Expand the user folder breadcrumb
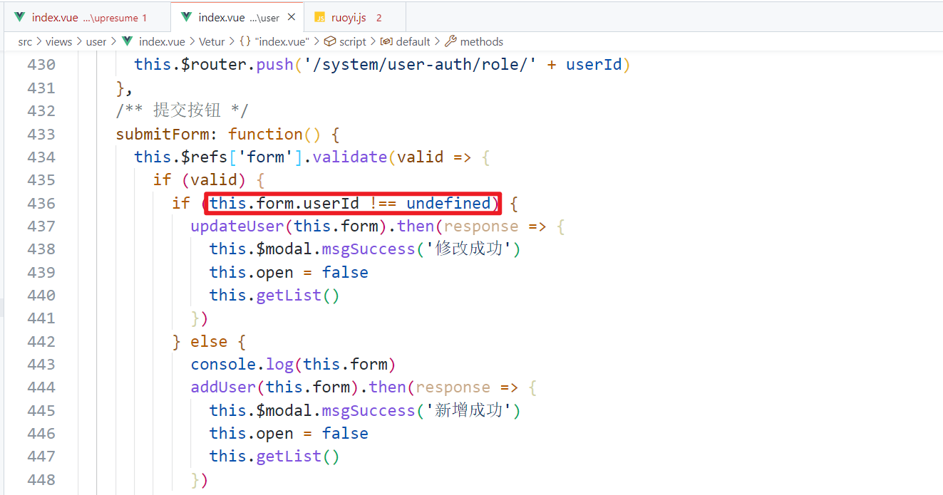This screenshot has width=943, height=495. tap(96, 41)
